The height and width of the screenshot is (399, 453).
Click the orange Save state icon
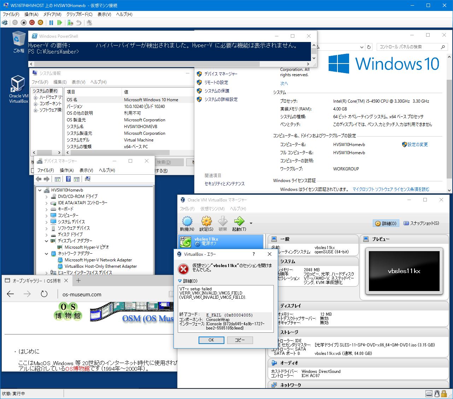tap(41, 23)
